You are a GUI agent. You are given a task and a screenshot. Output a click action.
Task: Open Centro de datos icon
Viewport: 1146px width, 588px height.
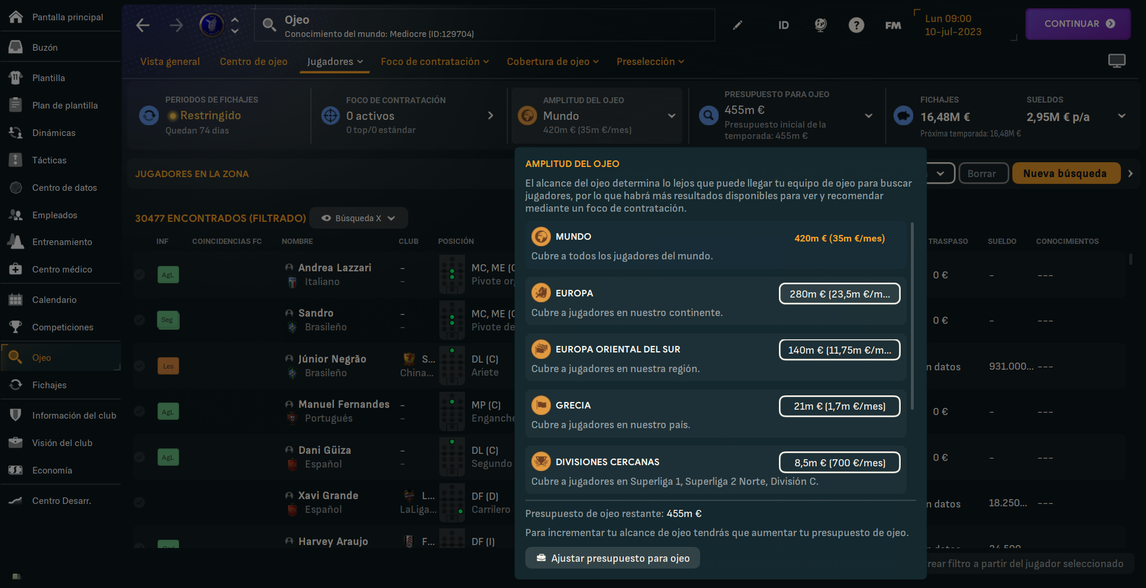pyautogui.click(x=16, y=187)
